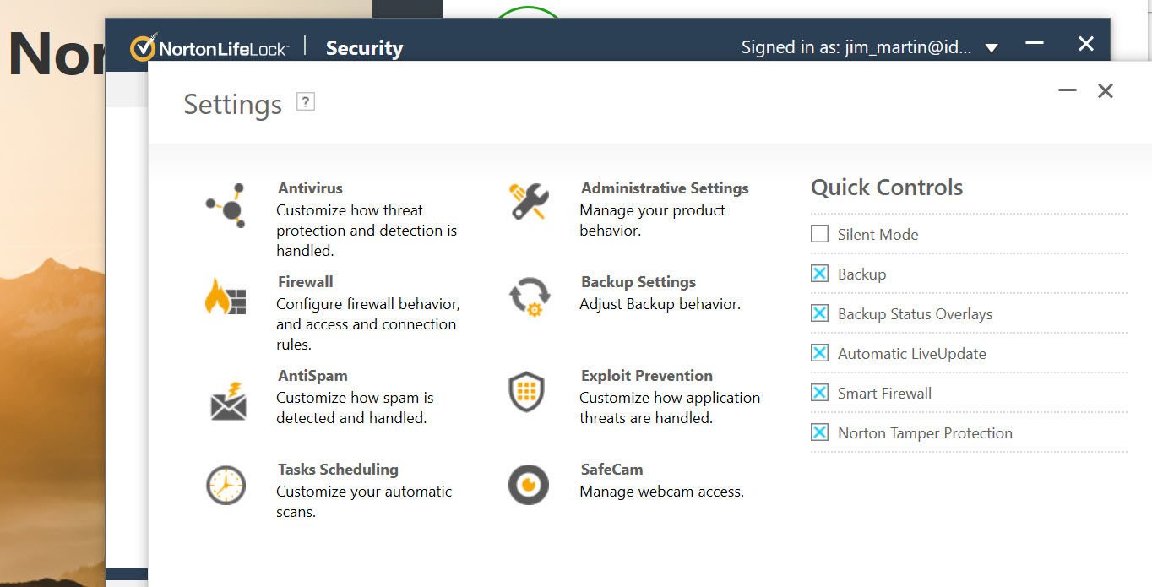1152x587 pixels.
Task: Expand the signed-in account dropdown arrow
Action: 992,48
